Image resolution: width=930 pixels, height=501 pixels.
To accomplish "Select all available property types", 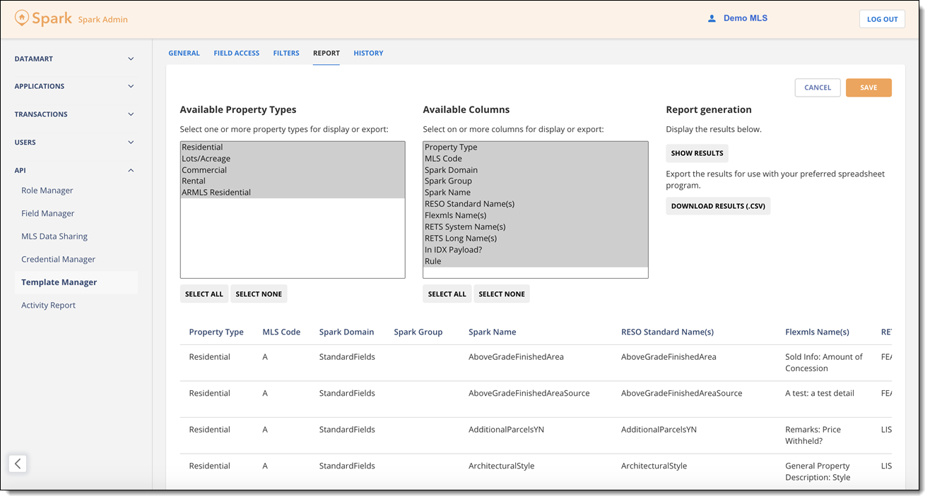I will [204, 294].
